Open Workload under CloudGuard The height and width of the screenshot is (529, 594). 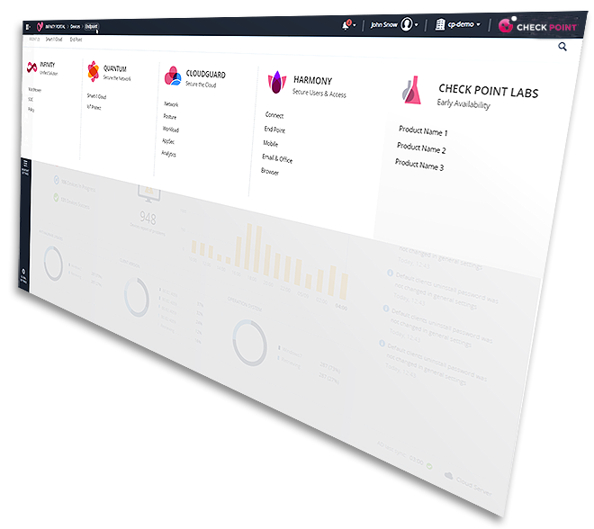coord(171,130)
